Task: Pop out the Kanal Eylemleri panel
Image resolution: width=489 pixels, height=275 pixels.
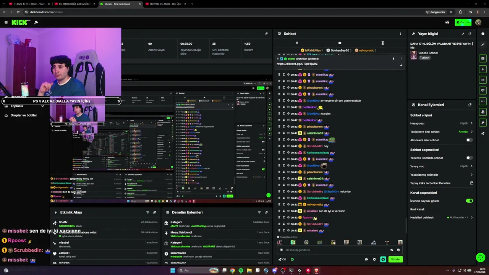Action: 470,105
